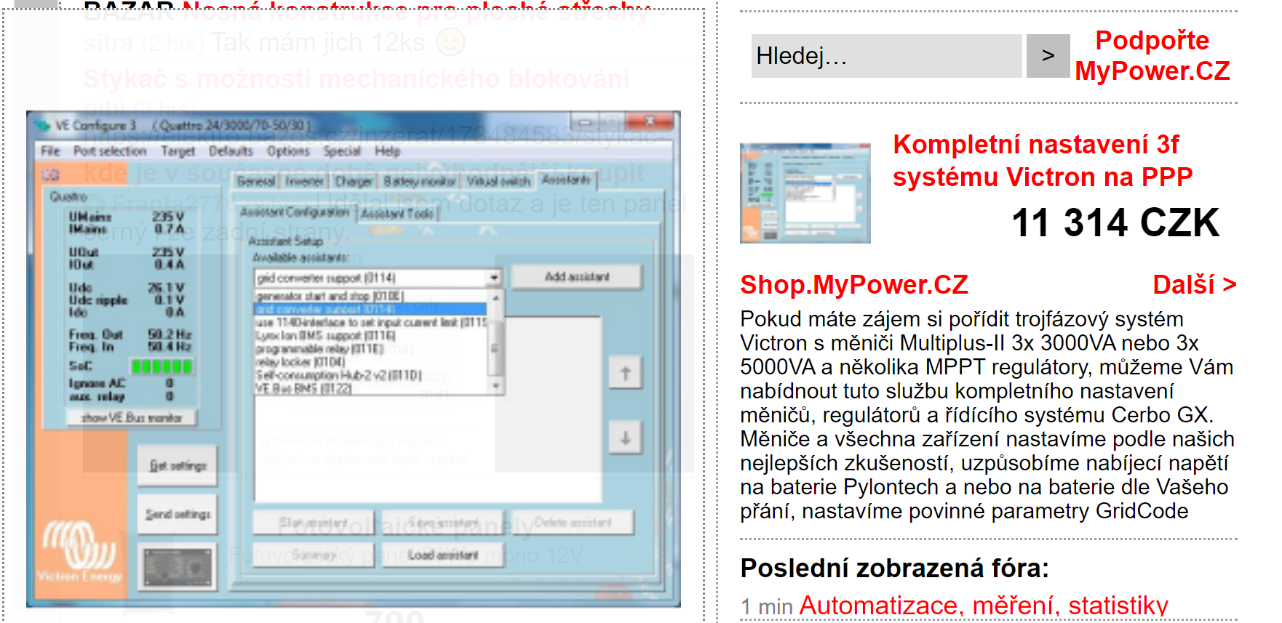Select Self-consumption Hub-2 v2 entry
This screenshot has width=1282, height=623.
[x=371, y=374]
